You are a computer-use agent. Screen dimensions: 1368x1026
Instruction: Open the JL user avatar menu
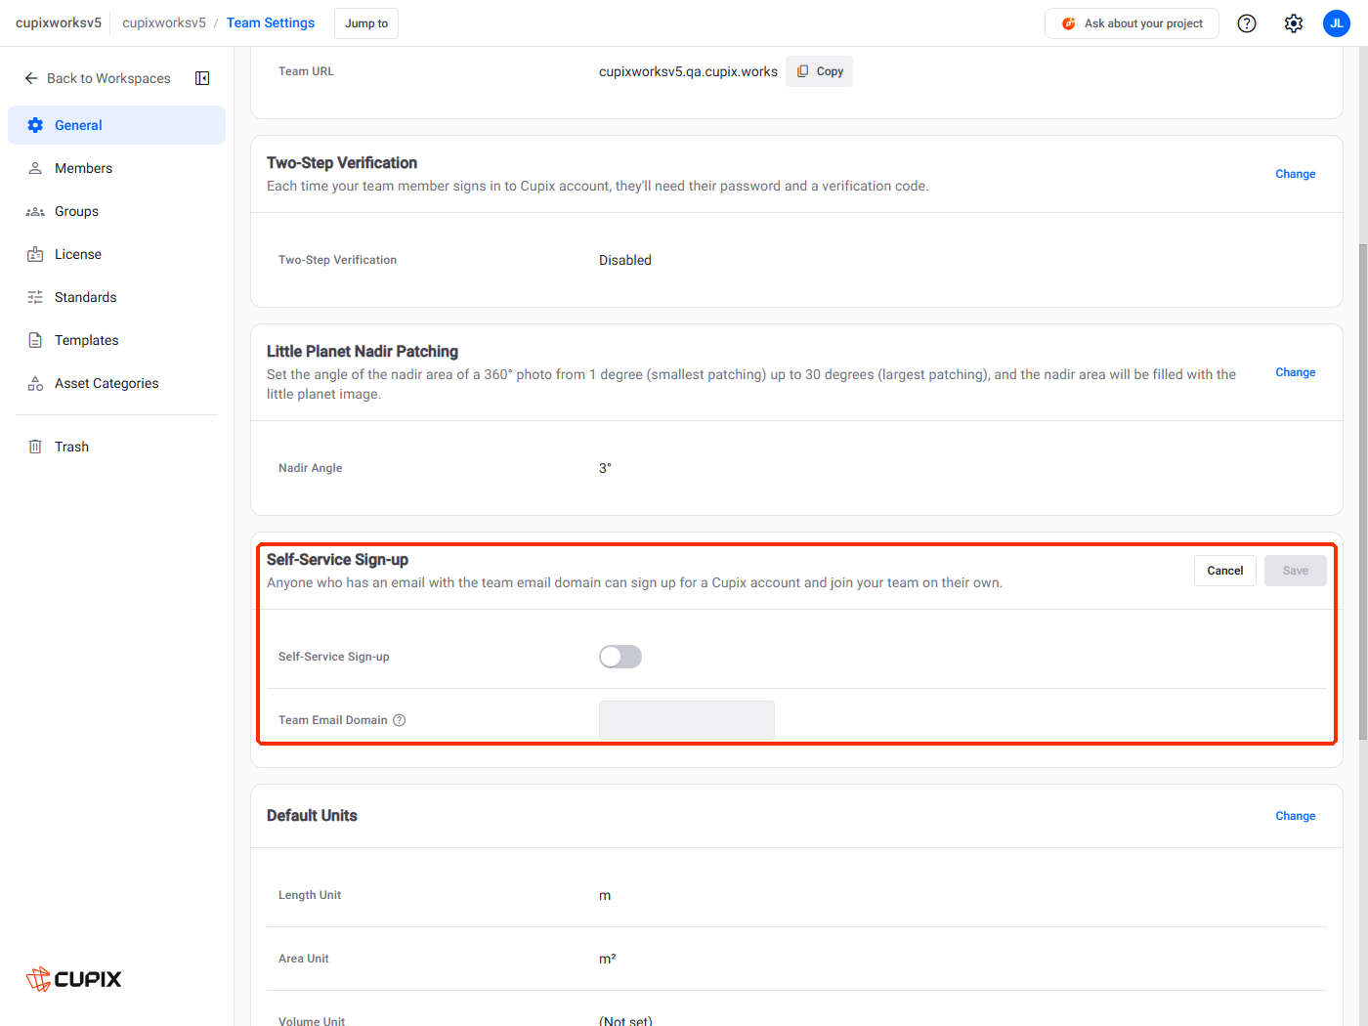[x=1337, y=23]
